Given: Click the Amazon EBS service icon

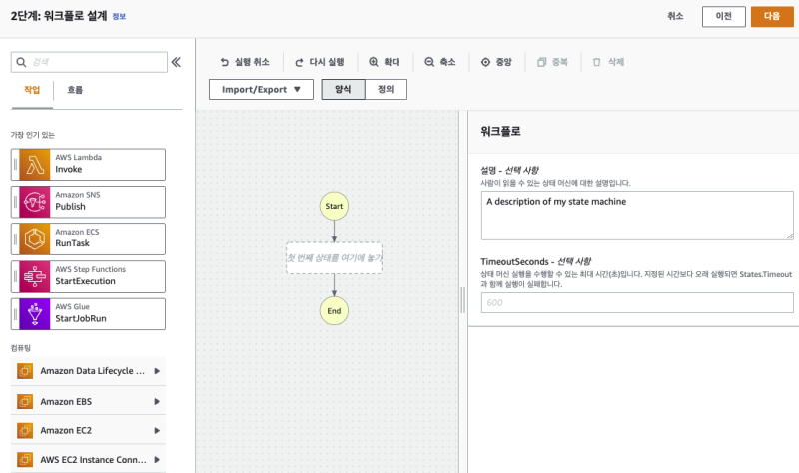Looking at the screenshot, I should coord(25,402).
